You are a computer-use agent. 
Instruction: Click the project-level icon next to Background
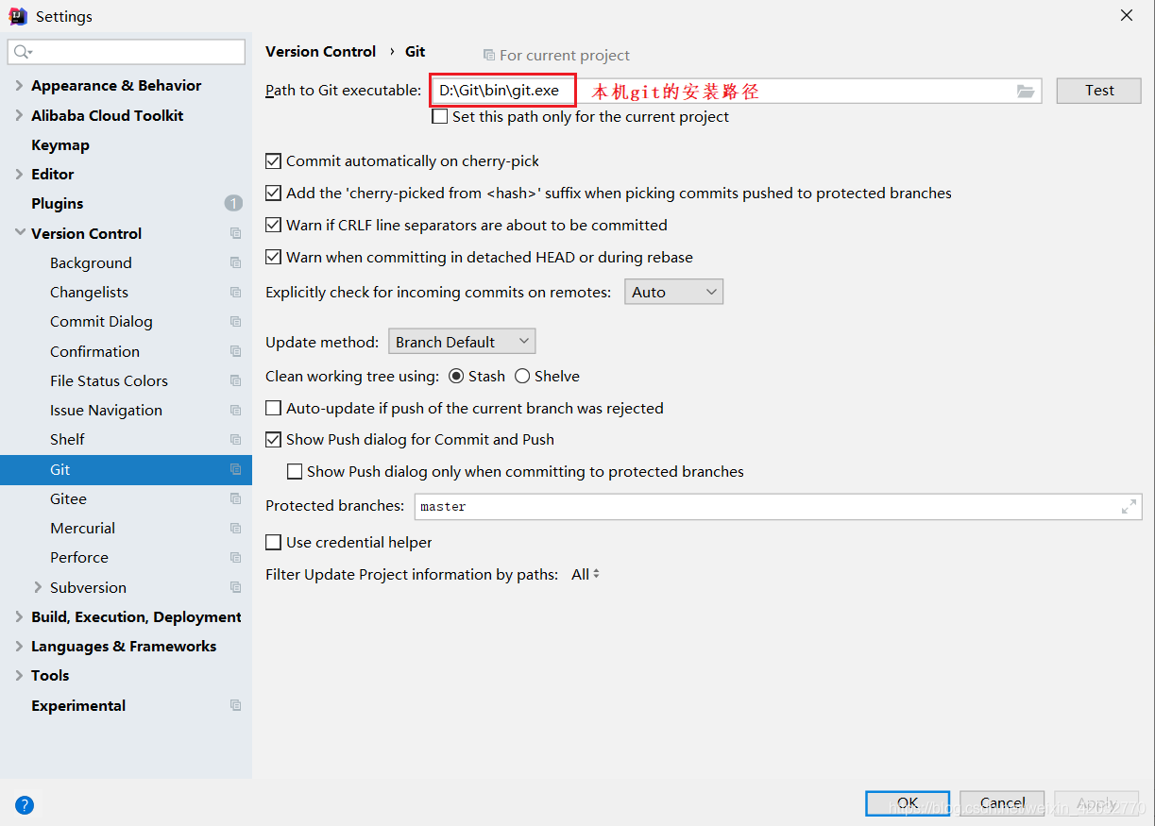235,262
